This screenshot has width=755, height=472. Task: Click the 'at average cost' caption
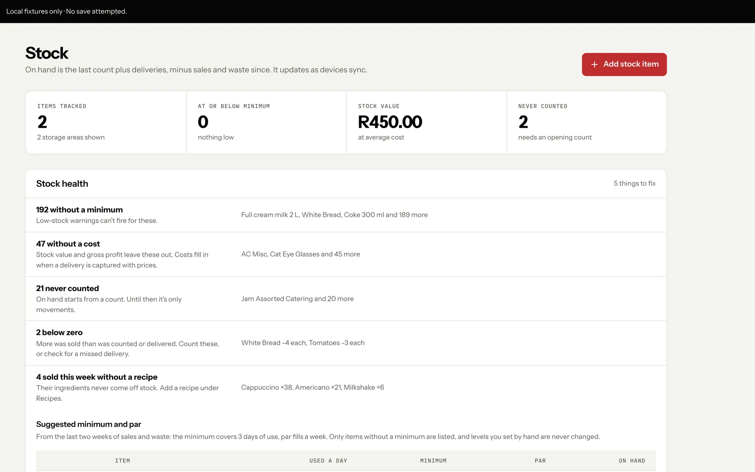tap(381, 137)
